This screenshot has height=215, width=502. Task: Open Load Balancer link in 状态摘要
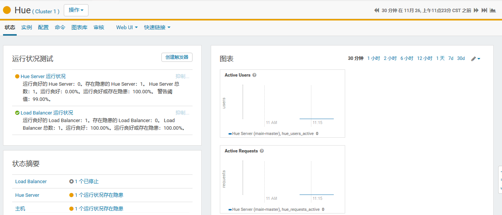tap(31, 181)
